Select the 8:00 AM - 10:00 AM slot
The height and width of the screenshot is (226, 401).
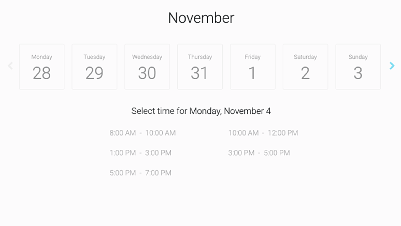tap(142, 133)
